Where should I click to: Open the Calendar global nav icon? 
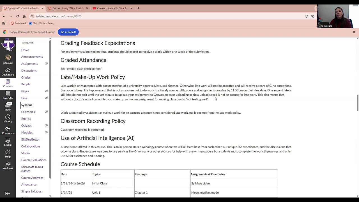8,95
